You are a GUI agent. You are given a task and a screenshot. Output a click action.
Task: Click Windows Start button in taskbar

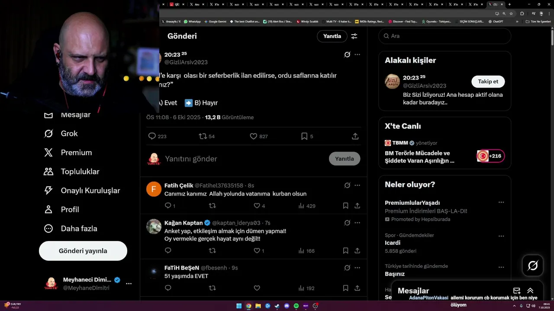click(x=239, y=306)
